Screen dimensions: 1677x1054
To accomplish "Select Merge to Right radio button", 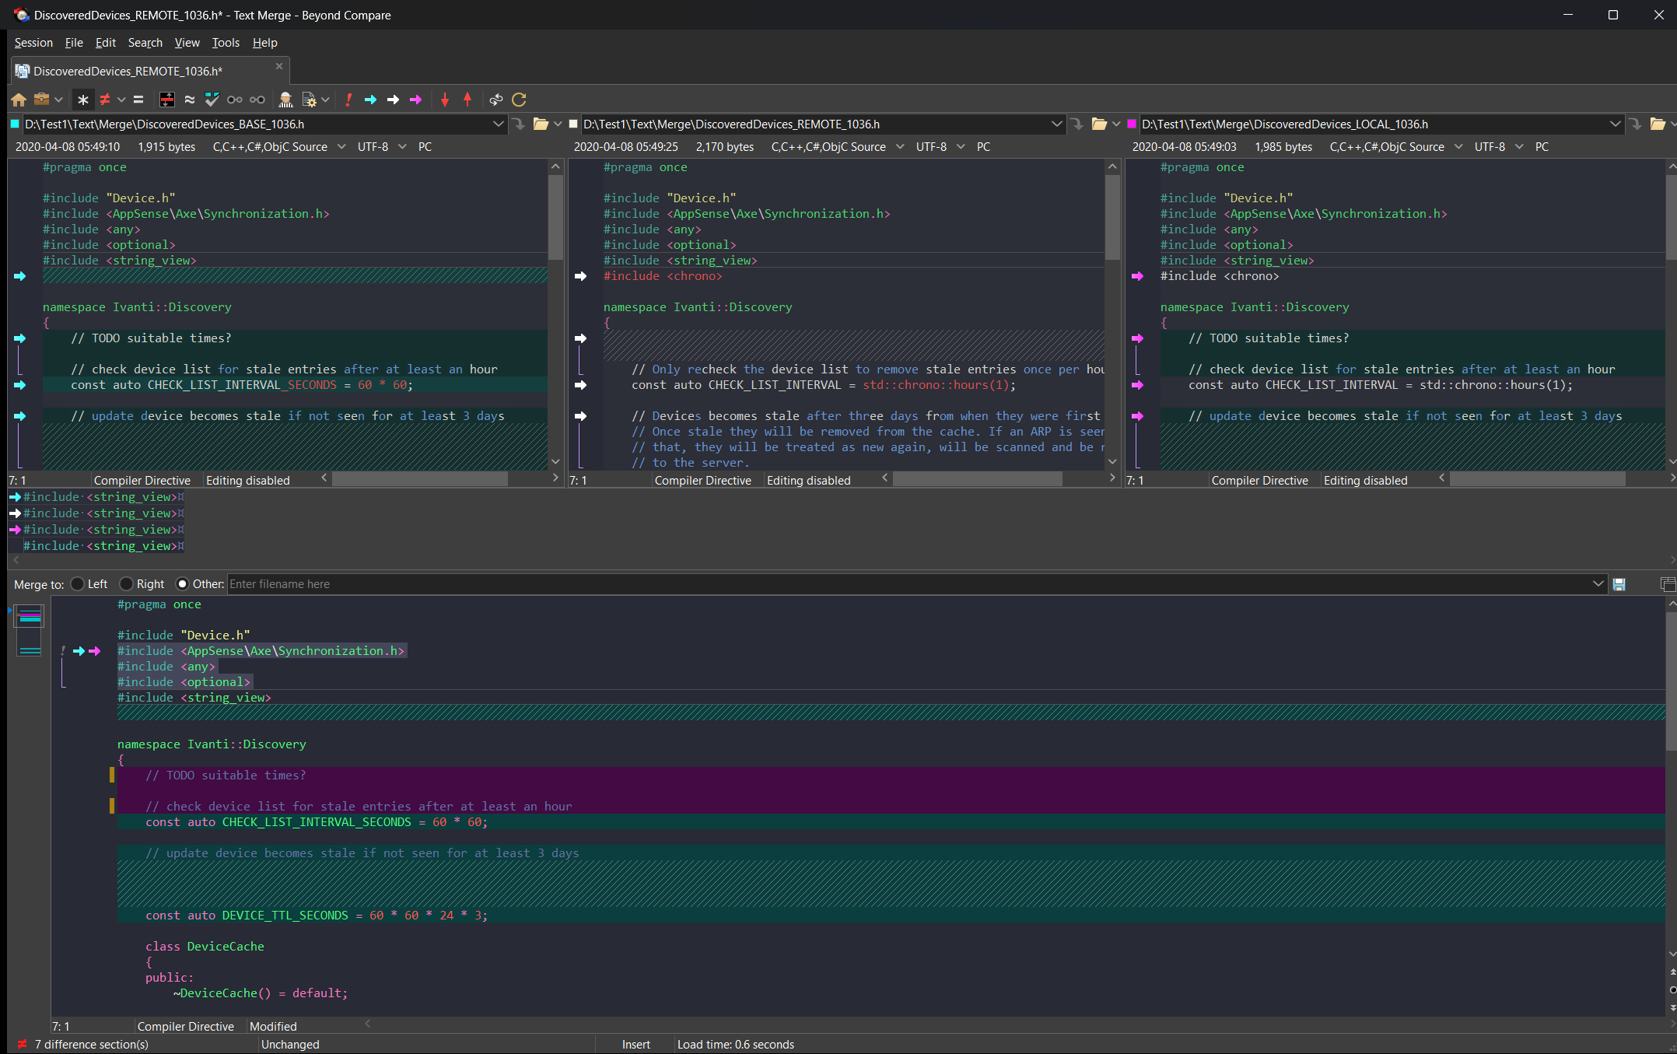I will (126, 584).
